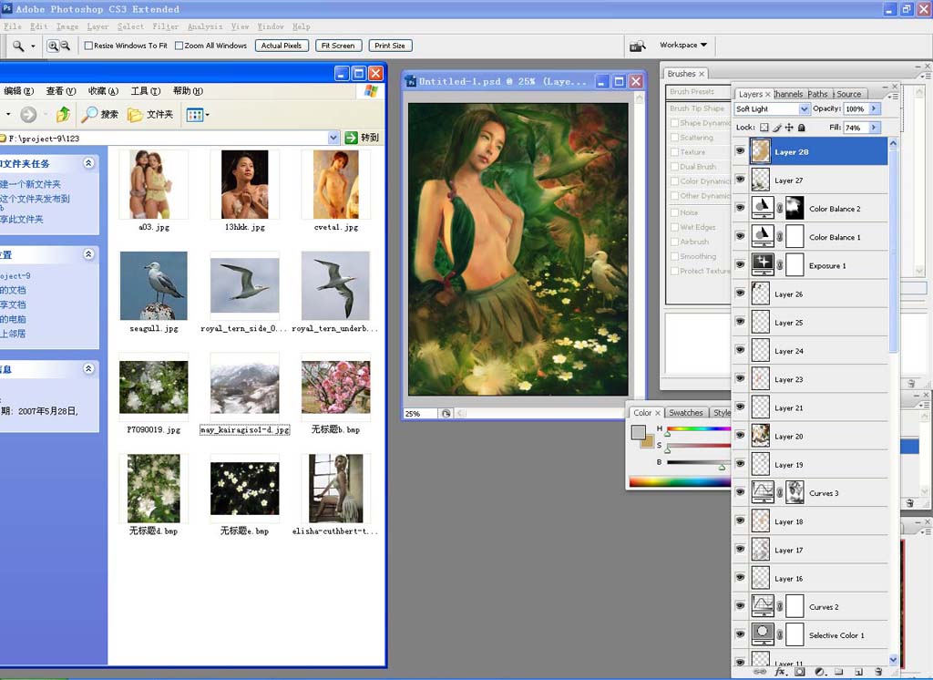Viewport: 933px width, 680px height.
Task: Select the seagull.jpg thumbnail
Action: tap(153, 286)
